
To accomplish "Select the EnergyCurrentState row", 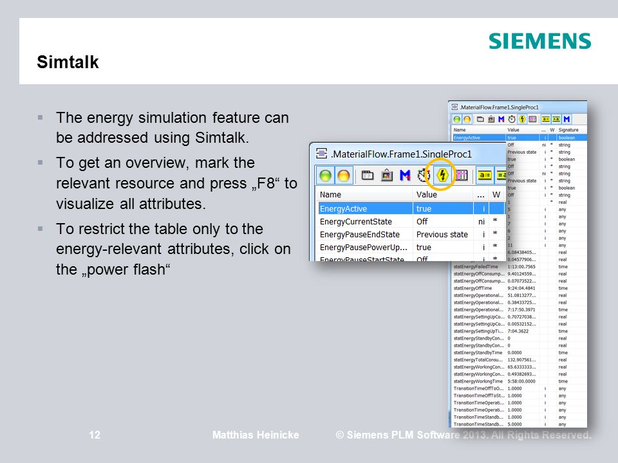I will (411, 222).
